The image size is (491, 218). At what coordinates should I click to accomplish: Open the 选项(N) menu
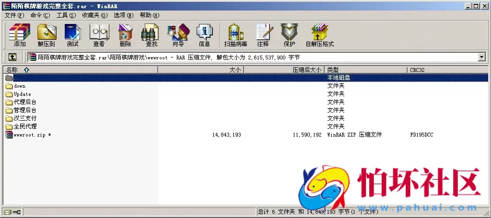[124, 15]
